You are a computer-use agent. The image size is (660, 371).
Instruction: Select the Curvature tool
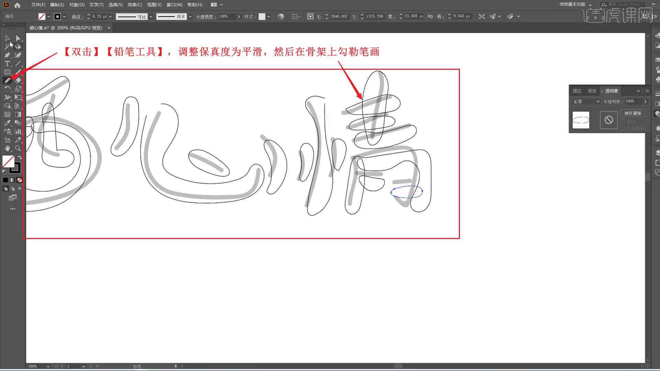18,55
